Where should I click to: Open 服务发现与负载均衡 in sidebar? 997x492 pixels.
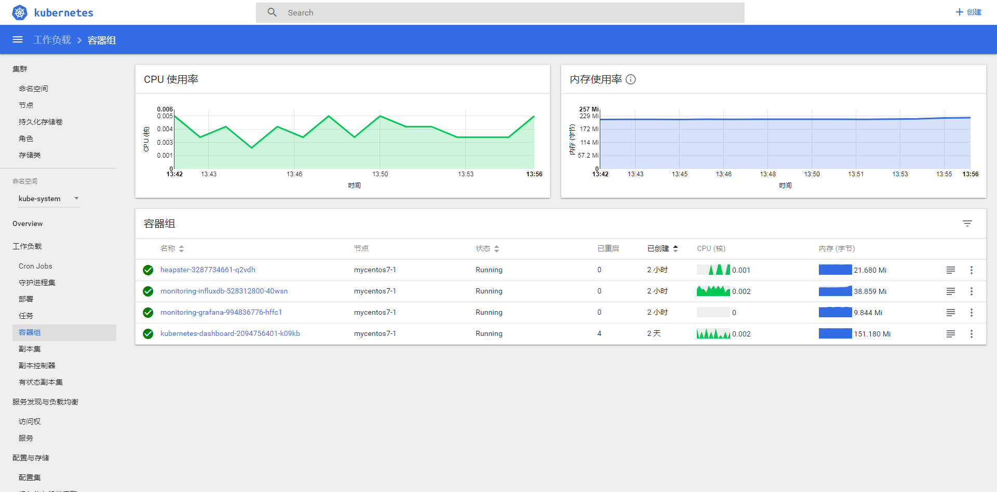[x=45, y=402]
